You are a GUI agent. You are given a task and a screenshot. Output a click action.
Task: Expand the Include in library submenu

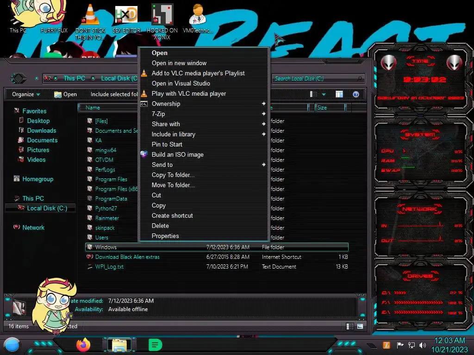[204, 135]
